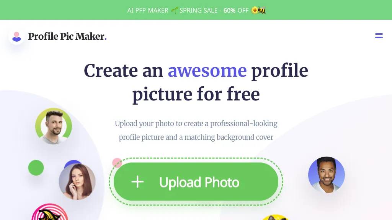Click the subtitle about professional-looking profile picture
Image resolution: width=392 pixels, height=220 pixels.
(x=196, y=130)
